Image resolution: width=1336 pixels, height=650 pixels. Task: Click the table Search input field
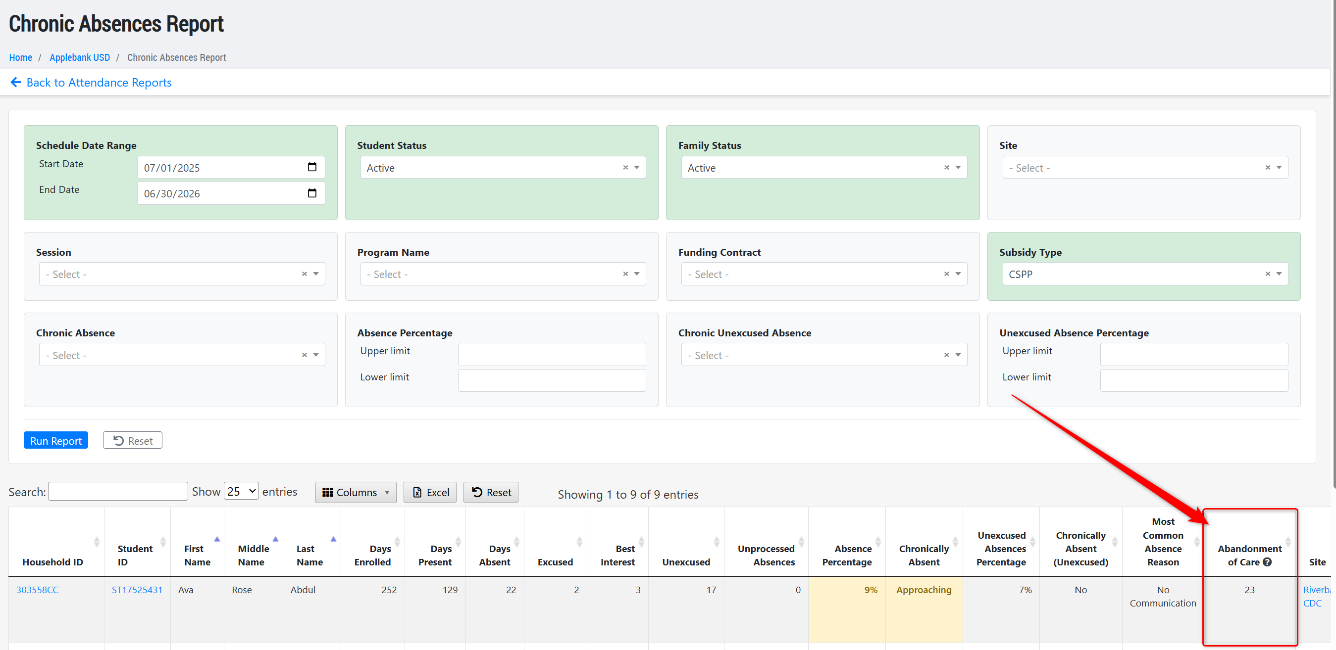click(x=118, y=492)
